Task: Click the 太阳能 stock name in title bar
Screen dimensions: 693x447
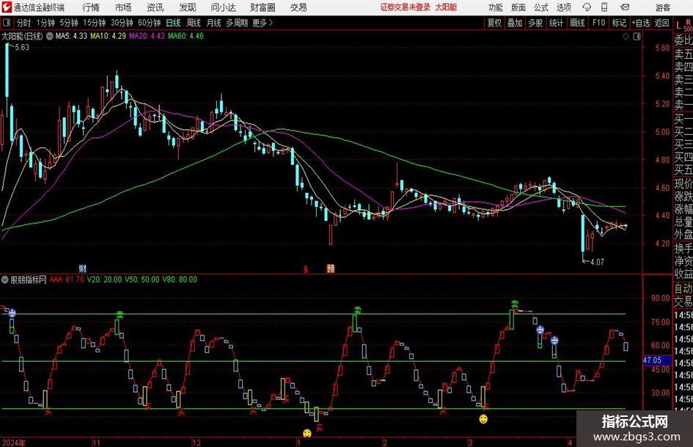Action: [x=446, y=7]
